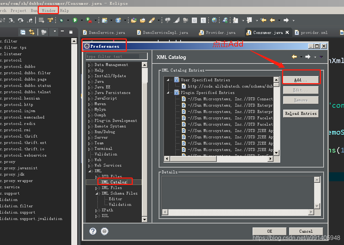Click Link with Editor icon in explorer
This screenshot has width=344, height=245.
tap(32, 32)
